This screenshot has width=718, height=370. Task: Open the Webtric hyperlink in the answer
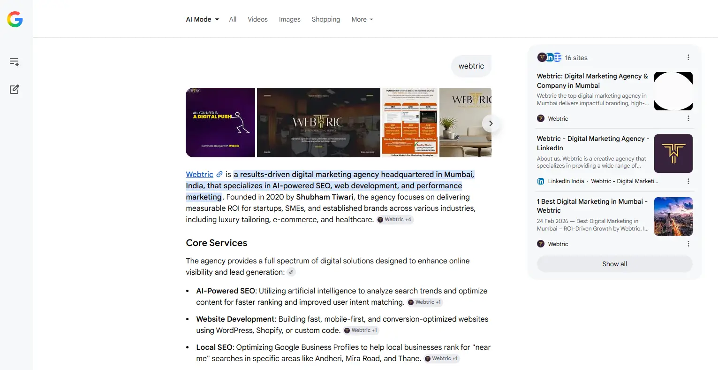[199, 175]
